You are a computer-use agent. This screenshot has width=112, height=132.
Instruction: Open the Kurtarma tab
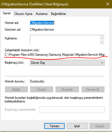click(42, 14)
